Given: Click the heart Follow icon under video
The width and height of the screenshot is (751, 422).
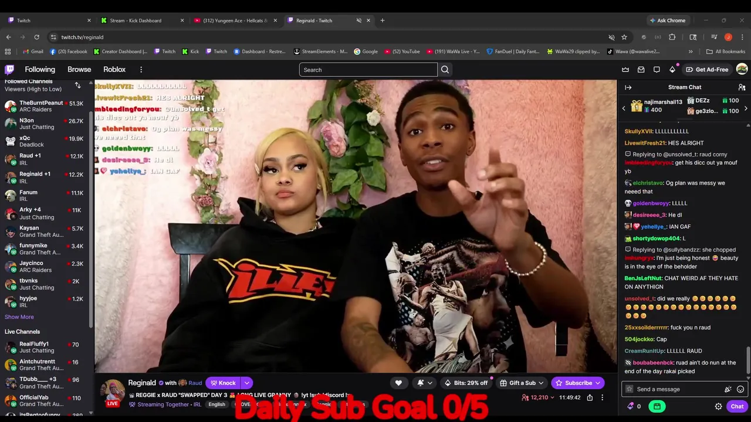Looking at the screenshot, I should coord(398,383).
